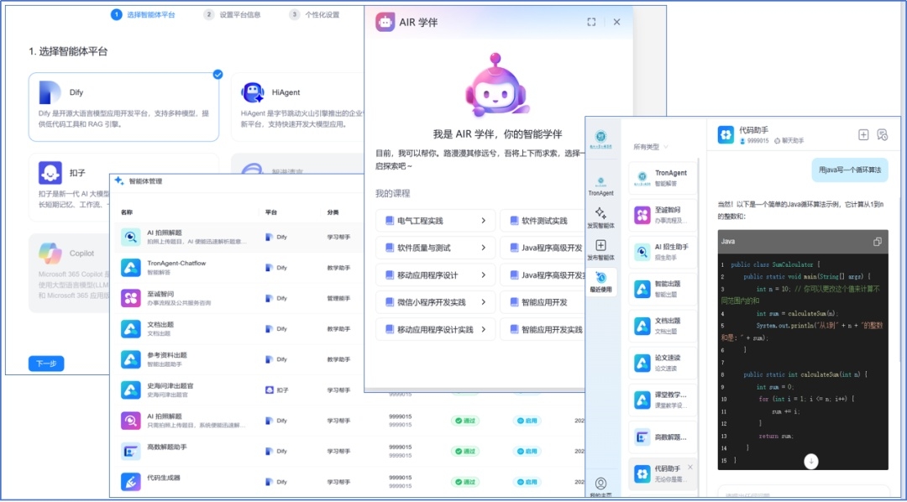Click the 发现智能体 sidebar icon
The height and width of the screenshot is (502, 907).
click(x=600, y=217)
